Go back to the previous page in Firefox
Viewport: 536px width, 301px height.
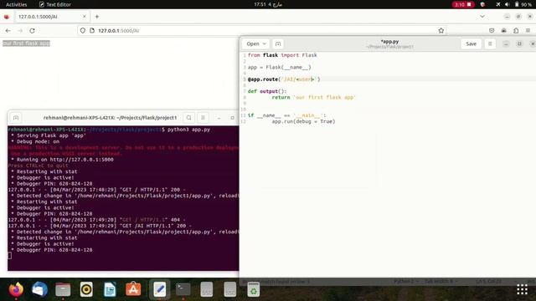click(8, 31)
